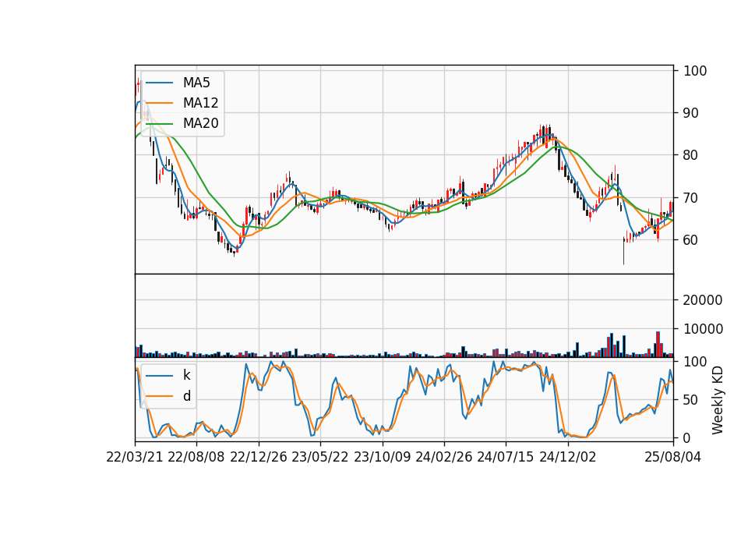Click the Weekly KD axis title

pyautogui.click(x=718, y=400)
